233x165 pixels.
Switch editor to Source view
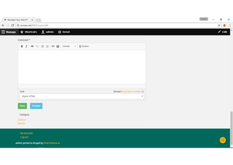[x=84, y=46]
